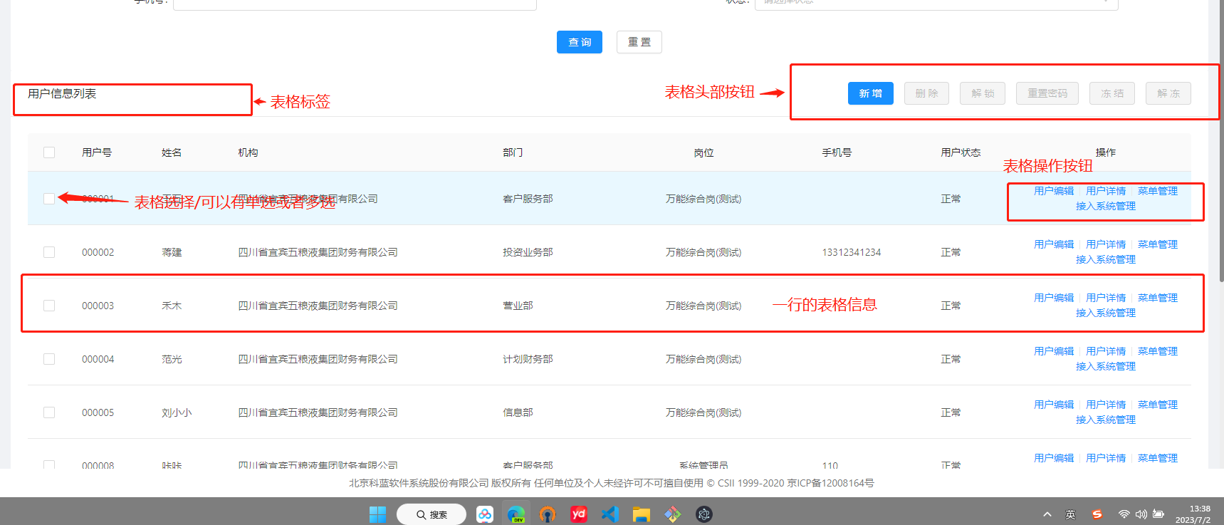The width and height of the screenshot is (1224, 525).
Task: Open 用户编辑 for user 000001
Action: click(x=1054, y=191)
